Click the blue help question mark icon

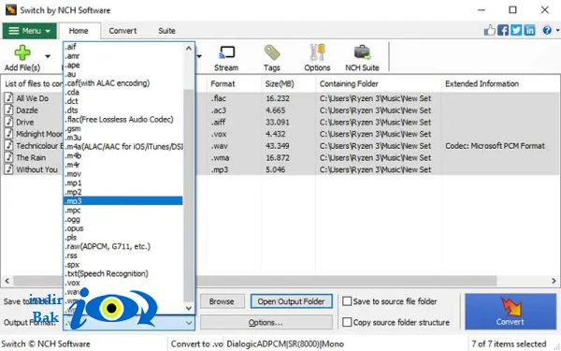coord(547,30)
